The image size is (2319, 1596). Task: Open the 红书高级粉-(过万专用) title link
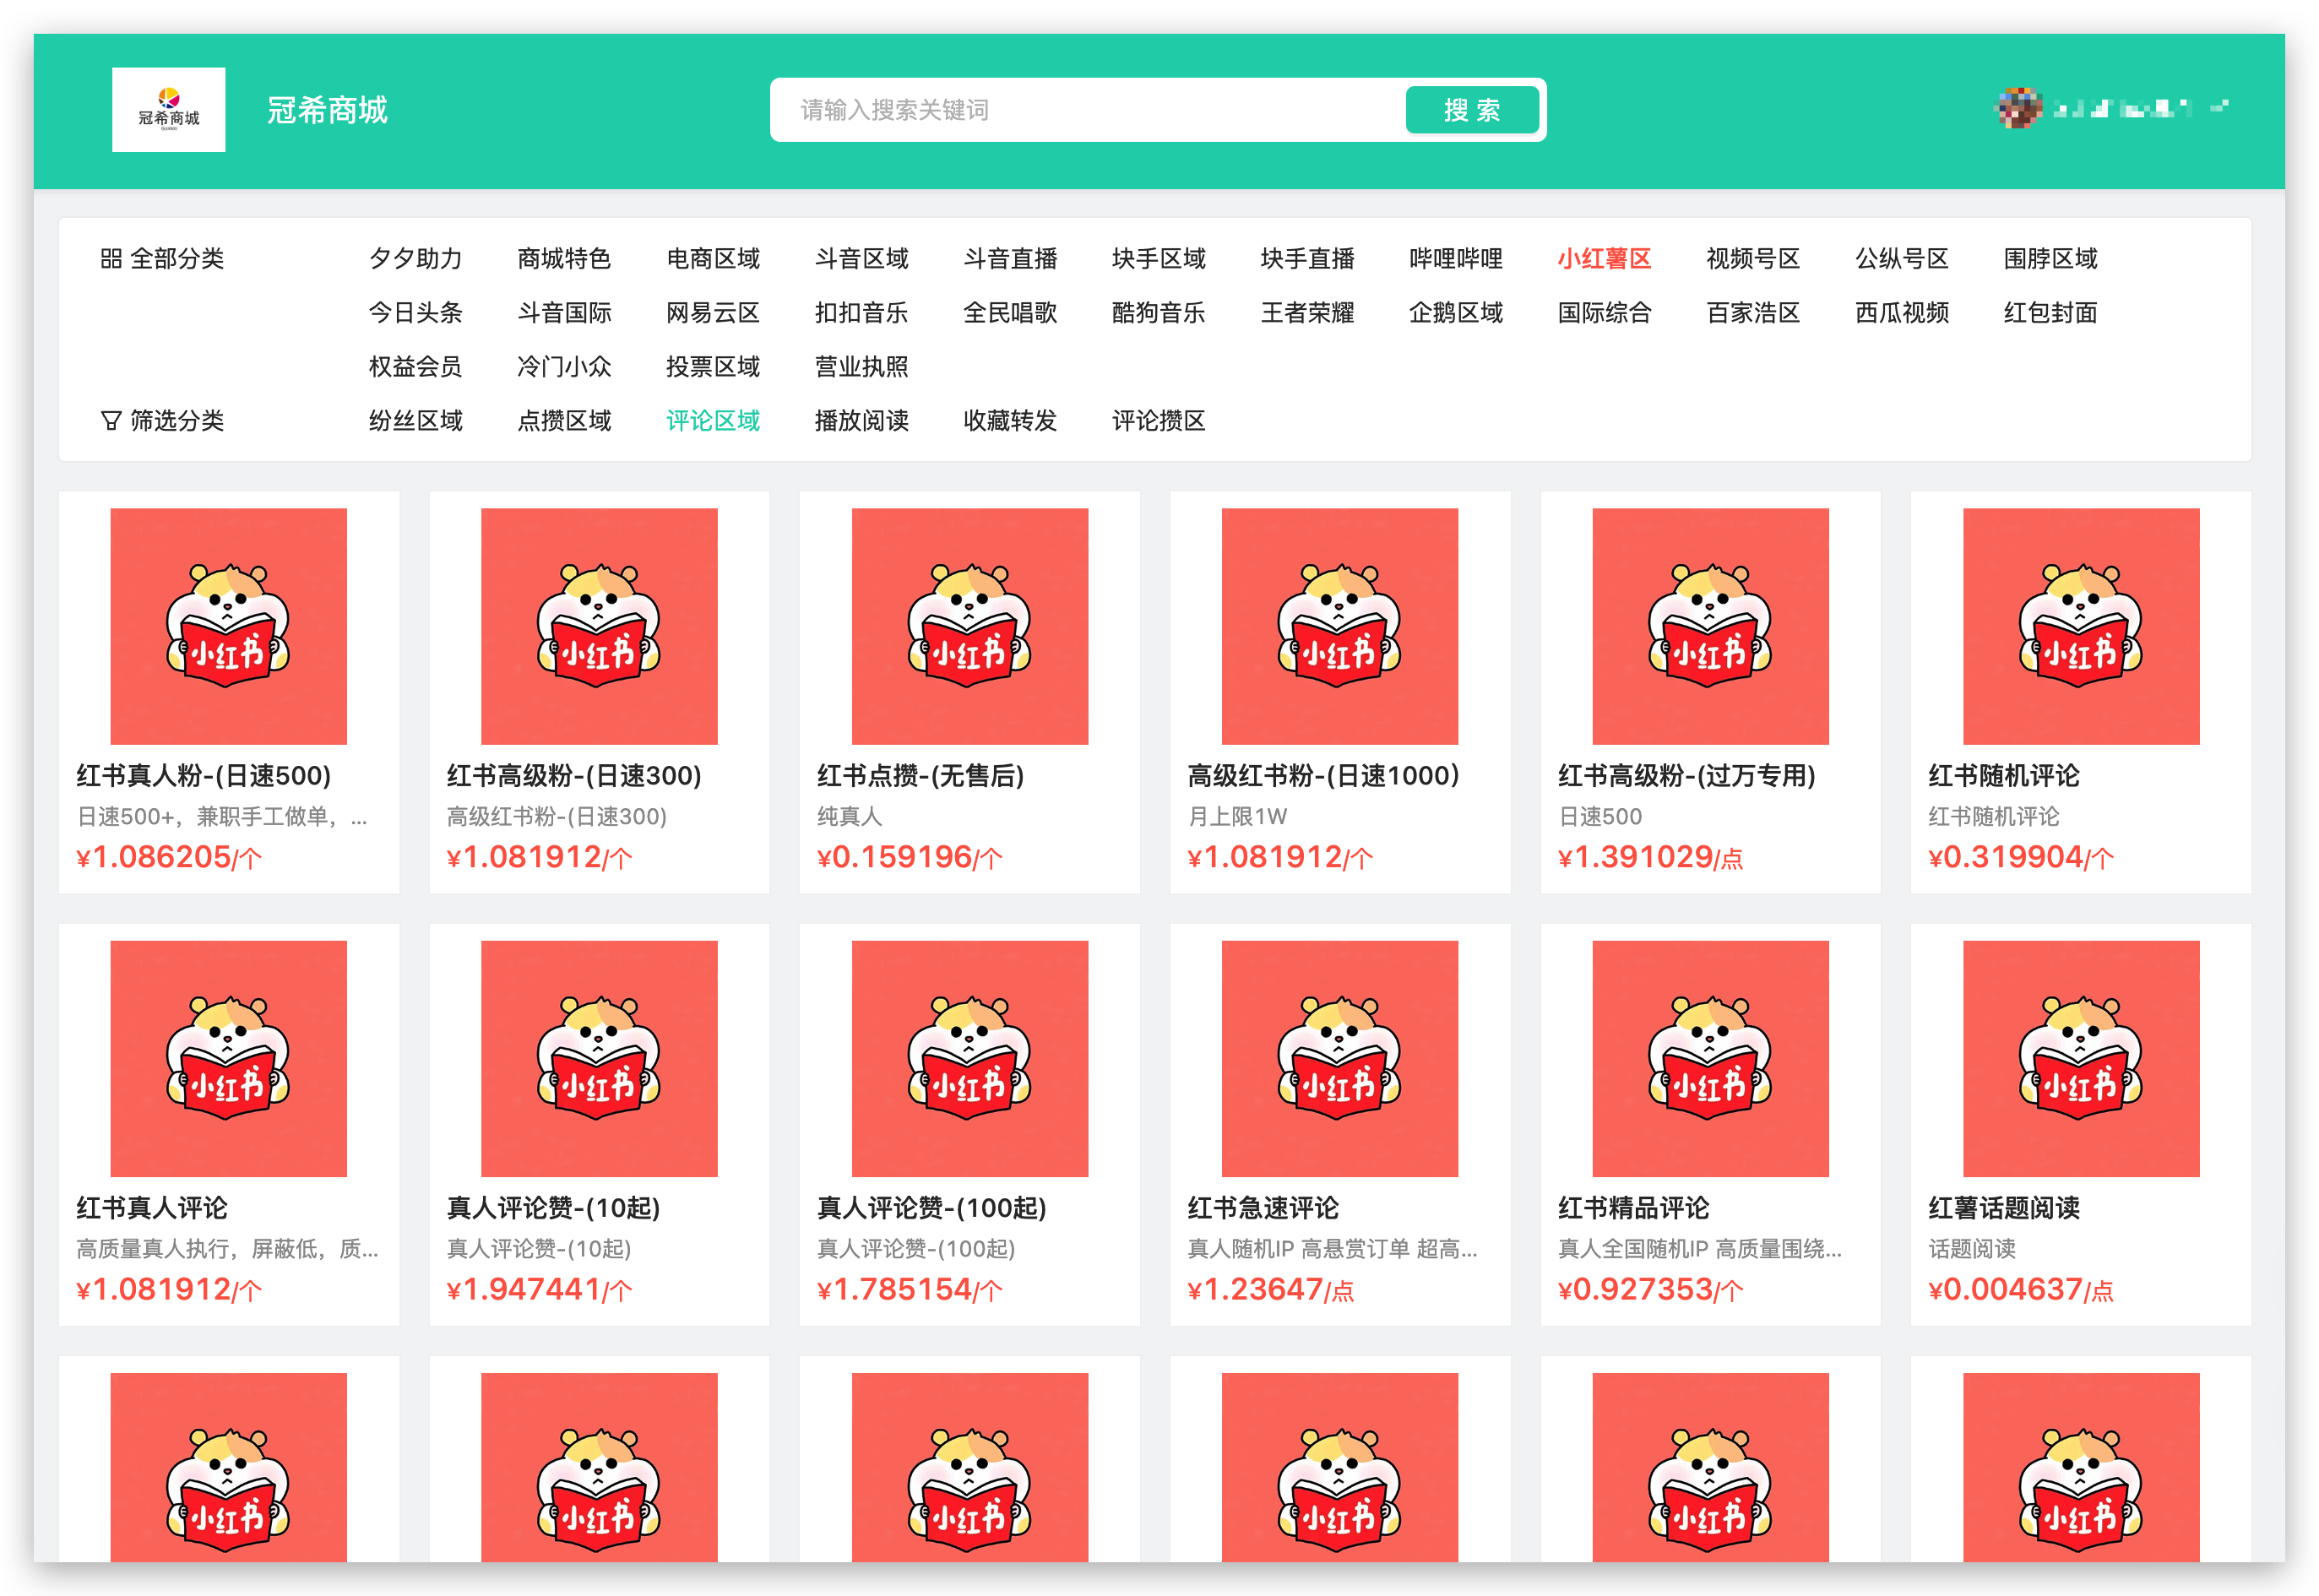coord(1686,776)
